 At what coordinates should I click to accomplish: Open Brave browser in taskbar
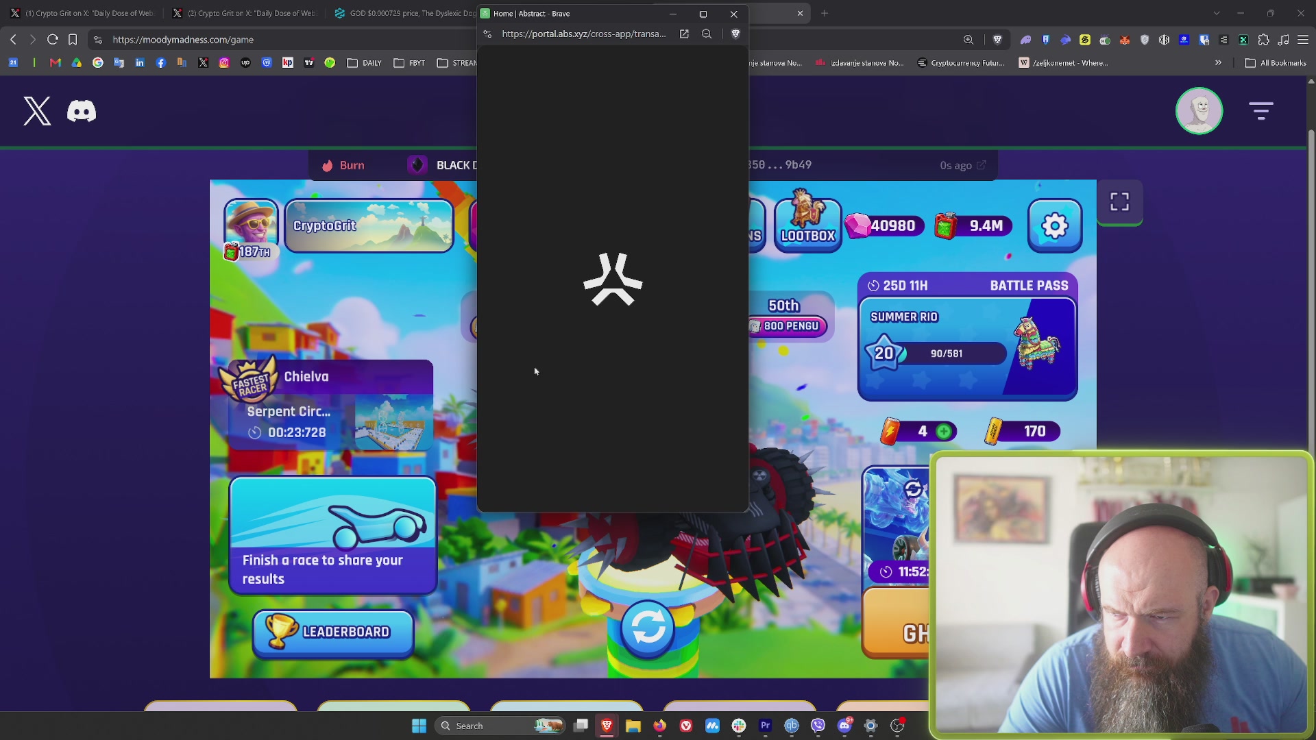pyautogui.click(x=607, y=726)
